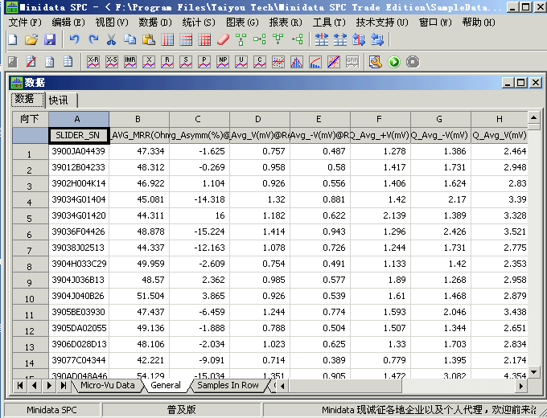Click the green play run button
Image resolution: width=547 pixels, height=418 pixels.
394,62
